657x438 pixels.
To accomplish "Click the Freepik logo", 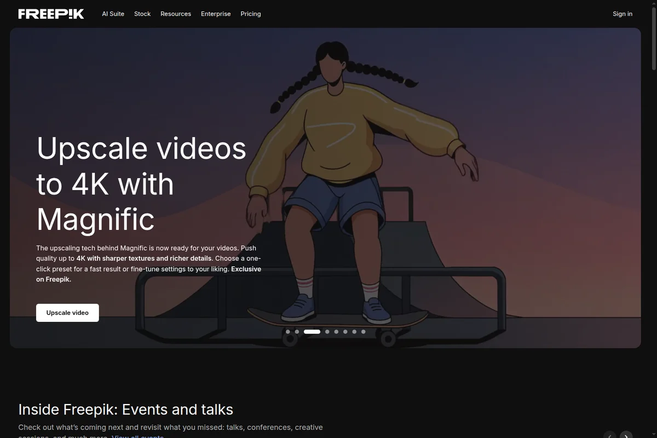I will tap(51, 14).
